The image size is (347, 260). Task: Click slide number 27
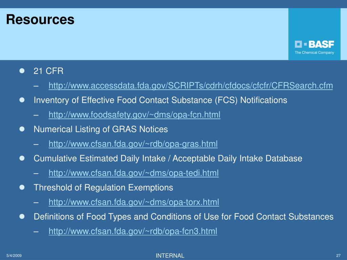(x=339, y=256)
